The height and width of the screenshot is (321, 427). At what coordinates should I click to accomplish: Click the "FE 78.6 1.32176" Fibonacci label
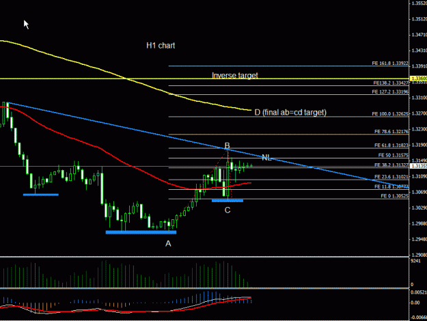tap(391, 132)
